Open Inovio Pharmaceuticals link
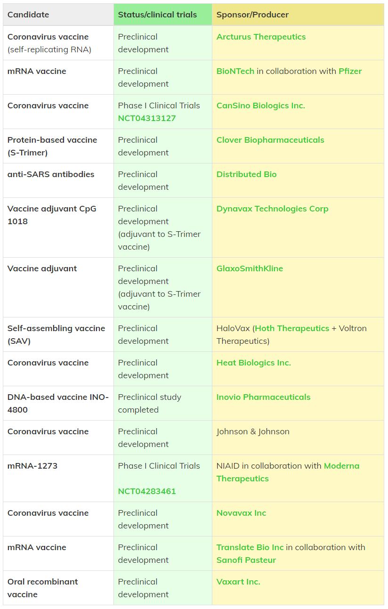This screenshot has width=388, height=609. click(263, 397)
